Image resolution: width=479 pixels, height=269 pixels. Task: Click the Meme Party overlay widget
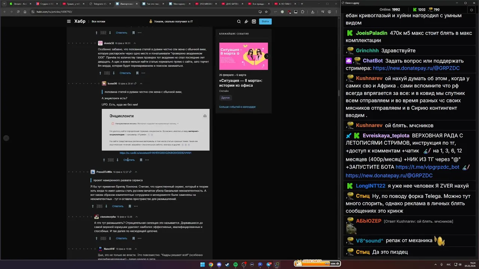(317, 263)
